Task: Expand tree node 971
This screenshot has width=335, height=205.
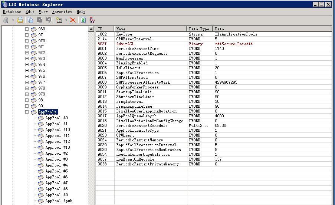Action: point(27,47)
